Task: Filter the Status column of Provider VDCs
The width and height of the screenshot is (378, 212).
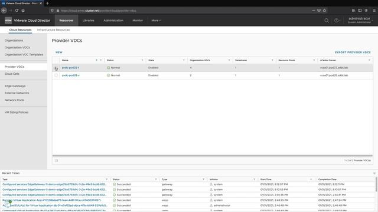Action: (x=142, y=60)
